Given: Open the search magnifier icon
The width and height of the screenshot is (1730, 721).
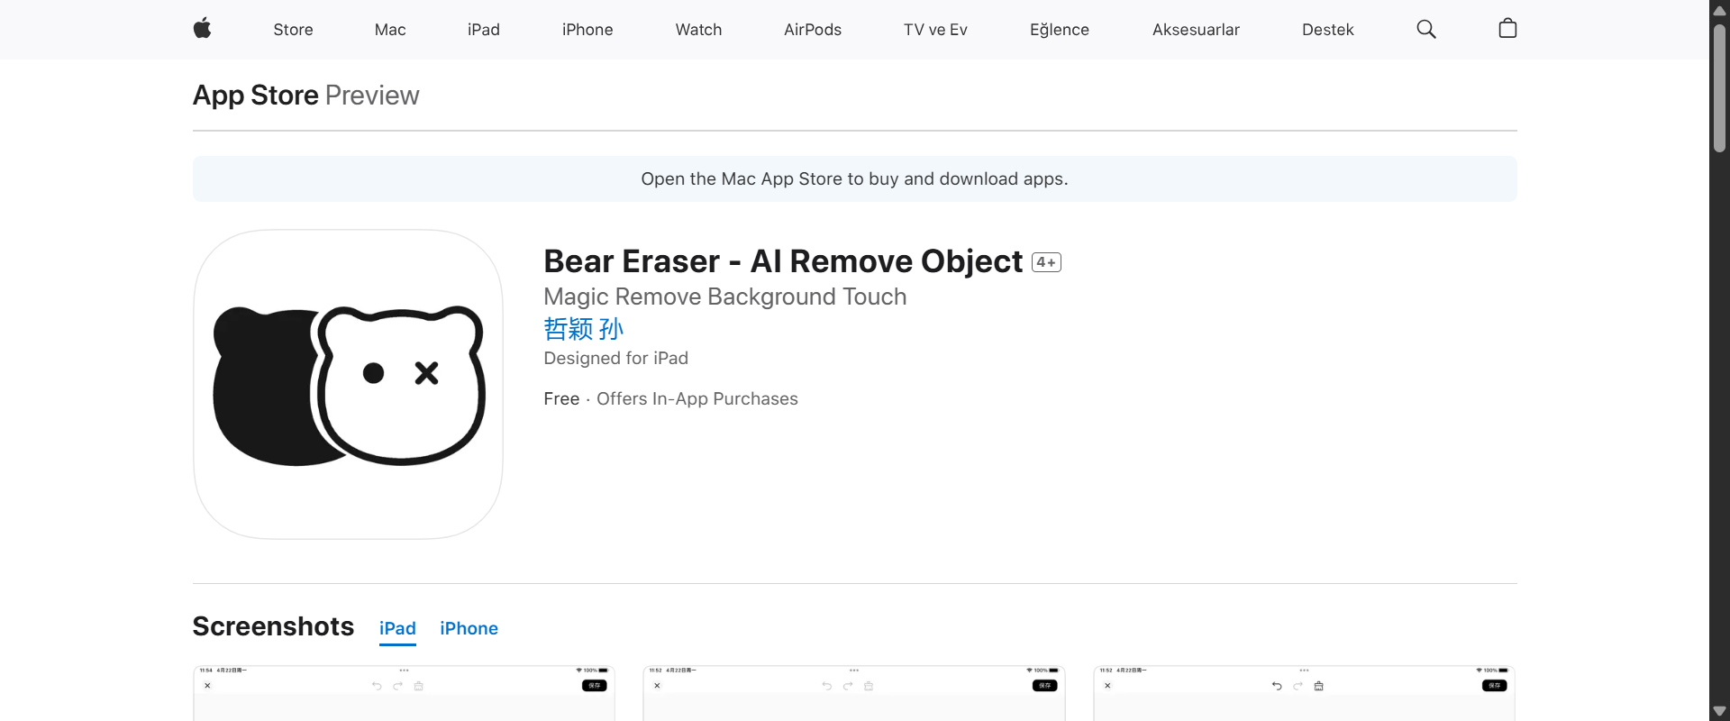Looking at the screenshot, I should click(x=1425, y=29).
